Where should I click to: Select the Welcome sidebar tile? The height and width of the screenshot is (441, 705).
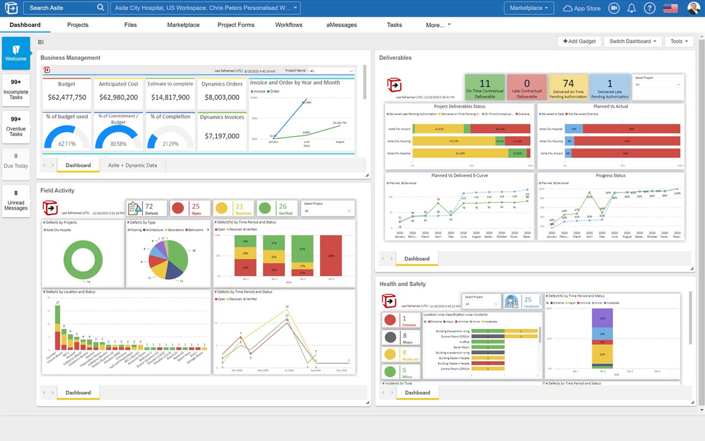(16, 53)
